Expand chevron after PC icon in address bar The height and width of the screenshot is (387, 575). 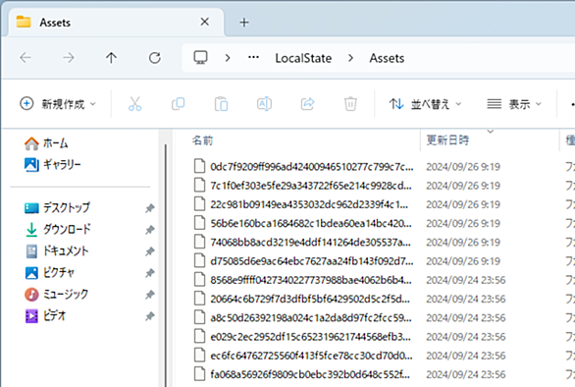pos(228,58)
